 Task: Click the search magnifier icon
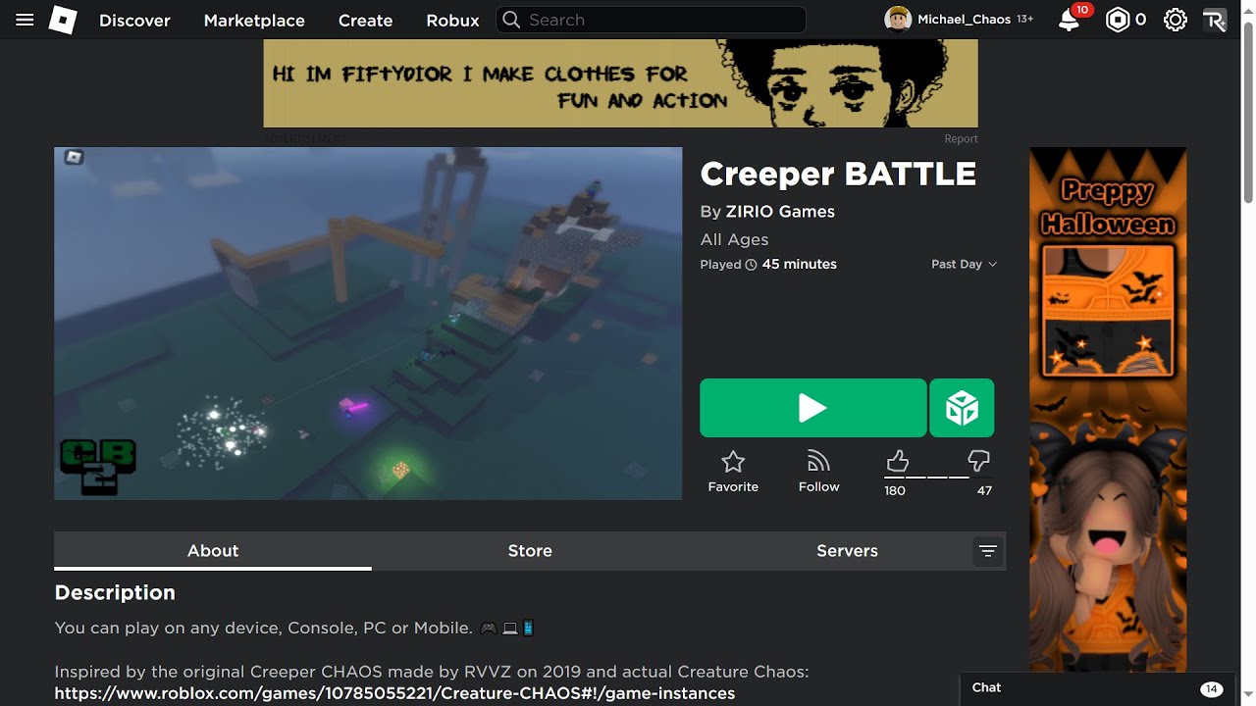point(510,20)
